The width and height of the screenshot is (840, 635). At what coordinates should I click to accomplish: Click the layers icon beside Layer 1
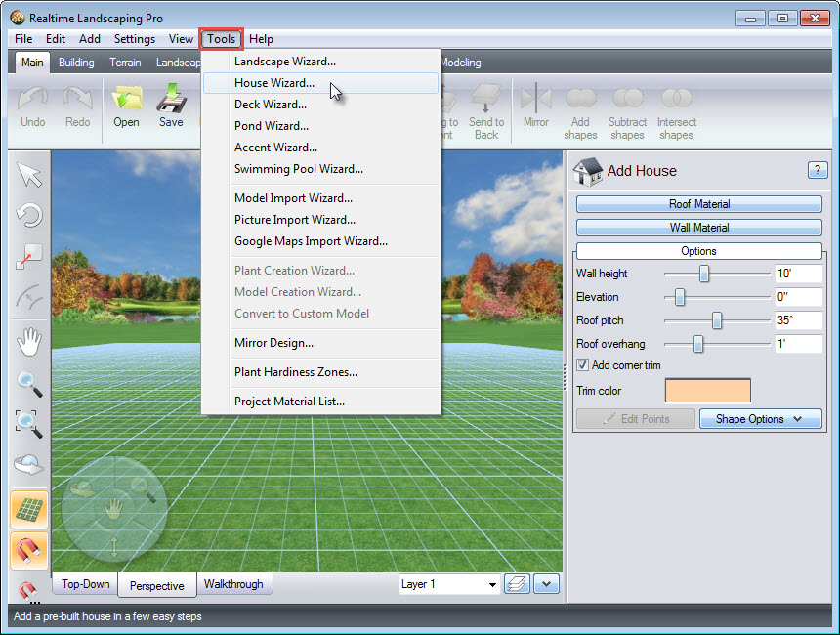(517, 584)
